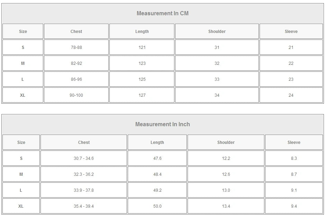The image size is (326, 216).
Task: Select the Chest header in the CM table
Action: (76, 32)
